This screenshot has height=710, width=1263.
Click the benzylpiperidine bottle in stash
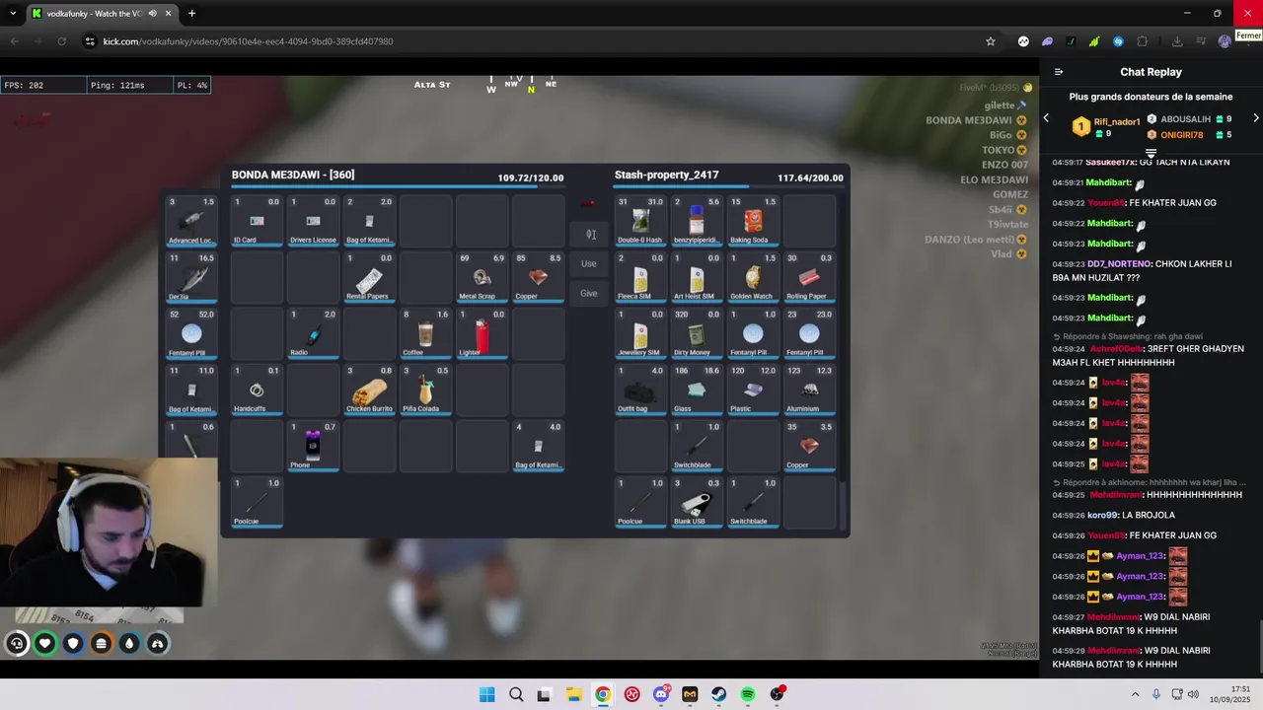tap(697, 220)
